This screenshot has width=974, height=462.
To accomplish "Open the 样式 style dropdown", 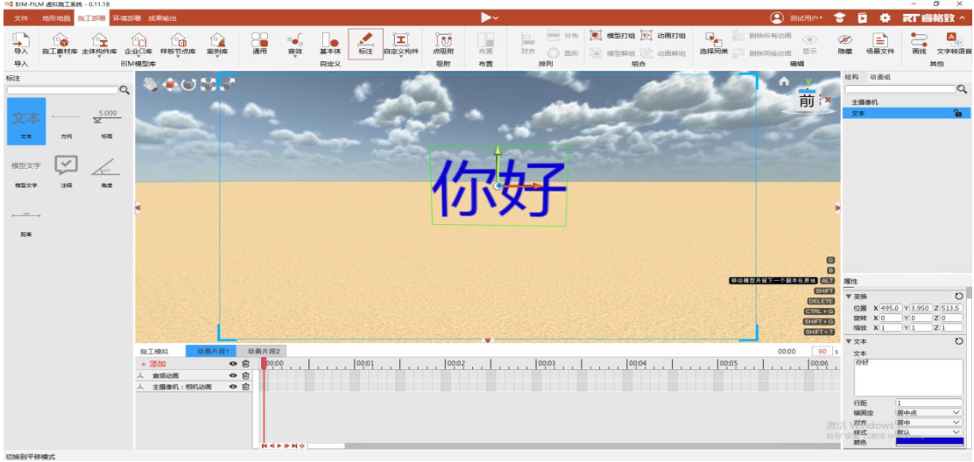I will [x=928, y=432].
